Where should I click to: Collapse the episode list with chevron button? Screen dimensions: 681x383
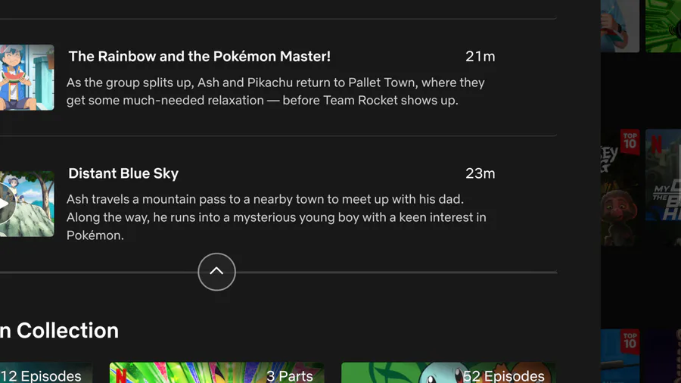tap(216, 272)
